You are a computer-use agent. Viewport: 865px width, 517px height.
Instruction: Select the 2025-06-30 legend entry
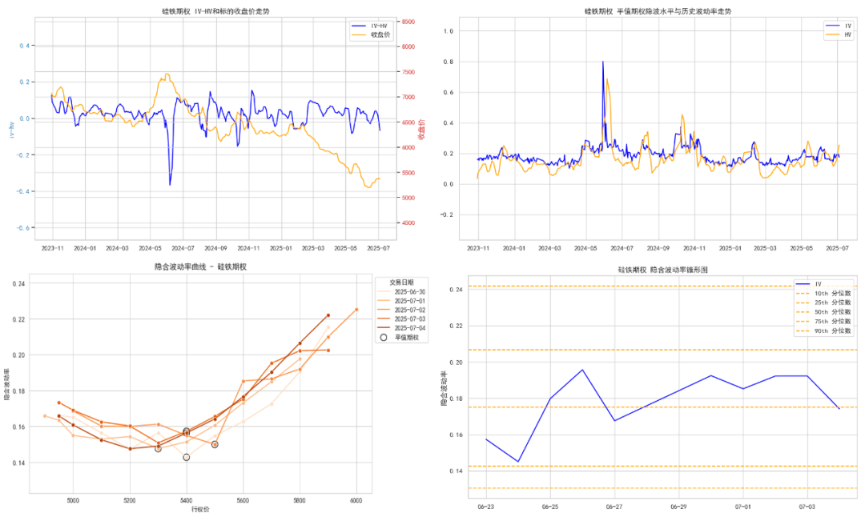coord(401,292)
